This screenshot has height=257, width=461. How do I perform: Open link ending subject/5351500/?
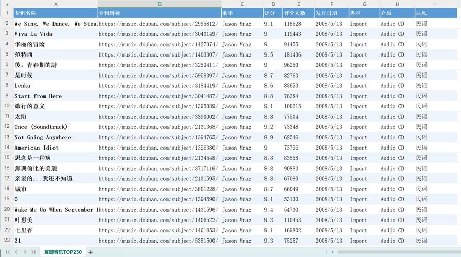(x=158, y=241)
